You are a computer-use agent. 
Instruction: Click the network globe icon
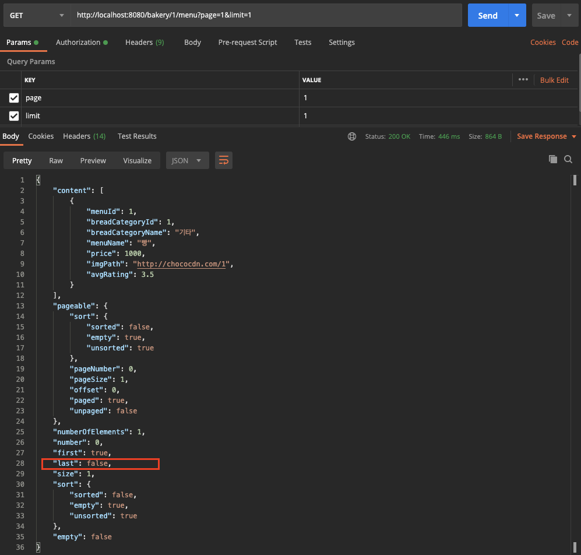click(352, 136)
